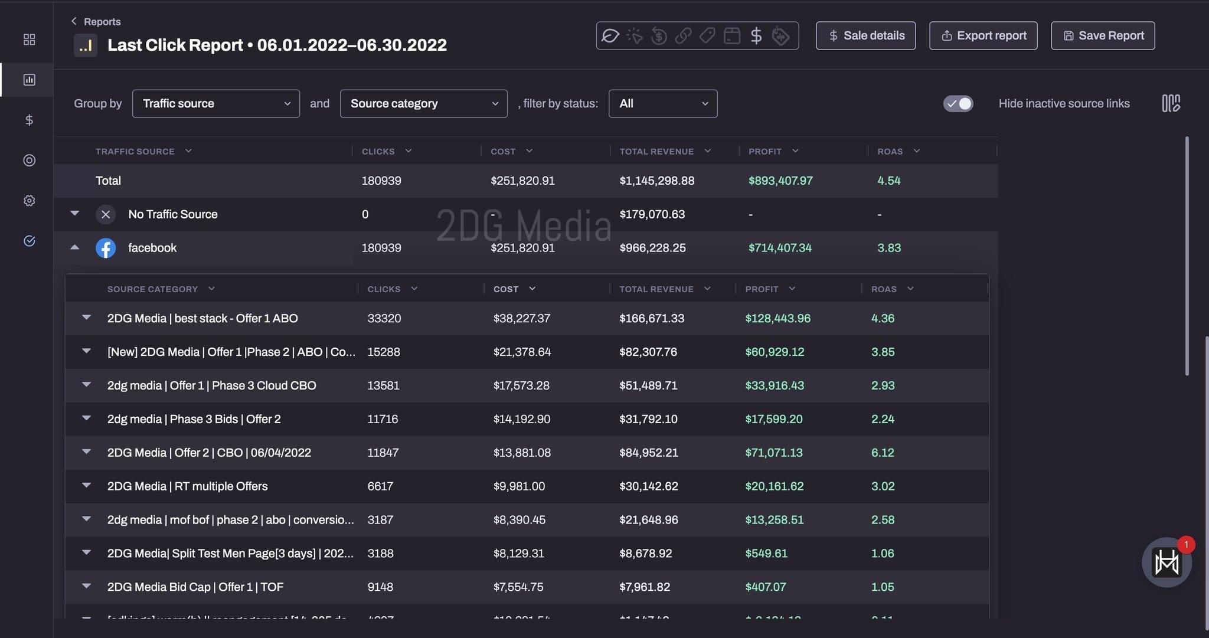This screenshot has width=1209, height=638.
Task: Go back to Reports
Action: tap(96, 21)
